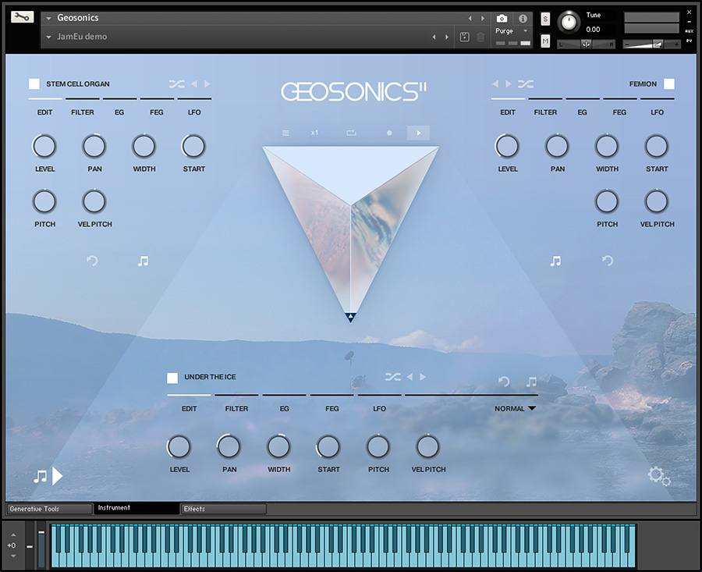Viewport: 702px width, 572px height.
Task: Click the reset arrow under Stem Cell Organ
Action: tap(92, 261)
